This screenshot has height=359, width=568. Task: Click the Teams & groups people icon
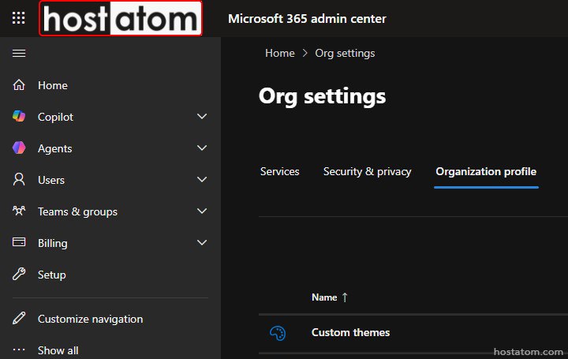coord(19,211)
